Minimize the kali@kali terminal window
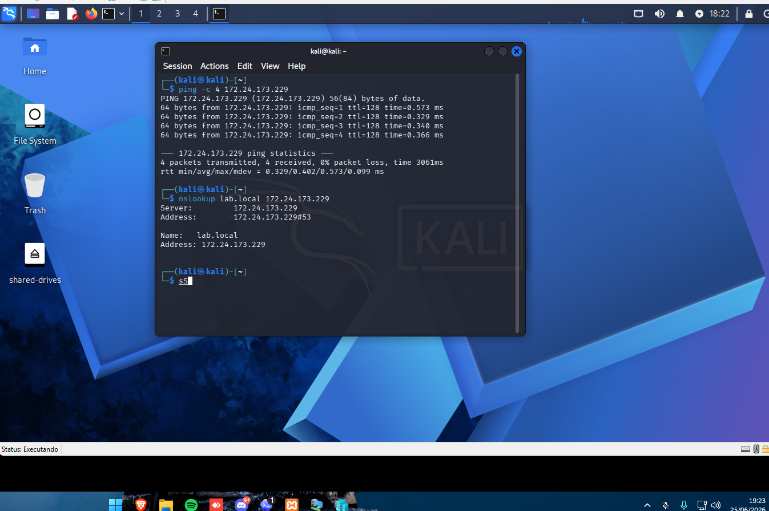 coord(489,51)
